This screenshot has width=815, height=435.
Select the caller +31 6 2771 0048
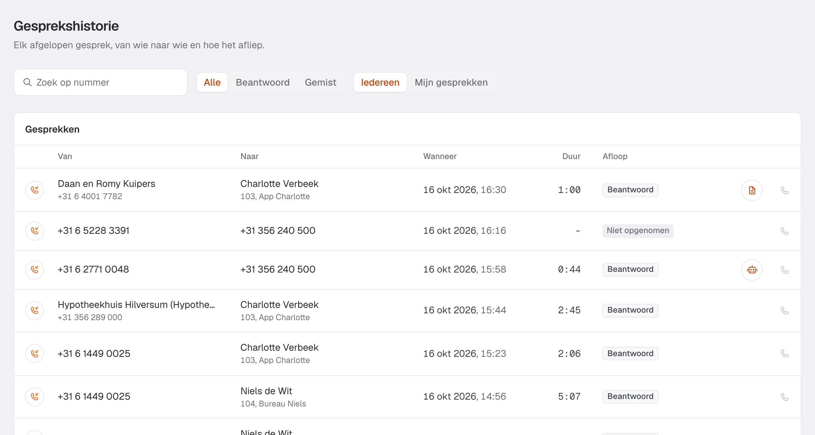(93, 269)
